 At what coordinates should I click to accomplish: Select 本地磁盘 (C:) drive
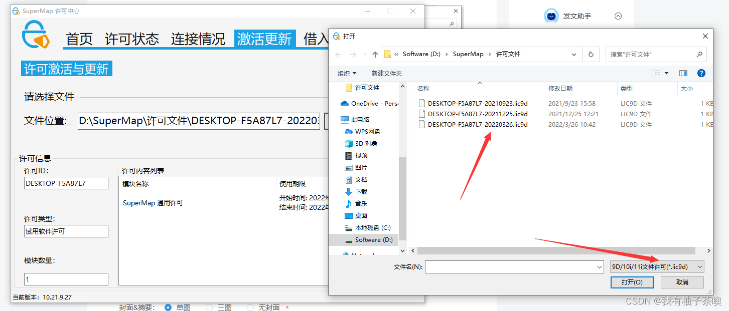[368, 227]
